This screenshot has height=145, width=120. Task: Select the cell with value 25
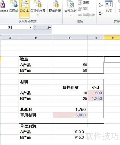pyautogui.click(x=70, y=99)
